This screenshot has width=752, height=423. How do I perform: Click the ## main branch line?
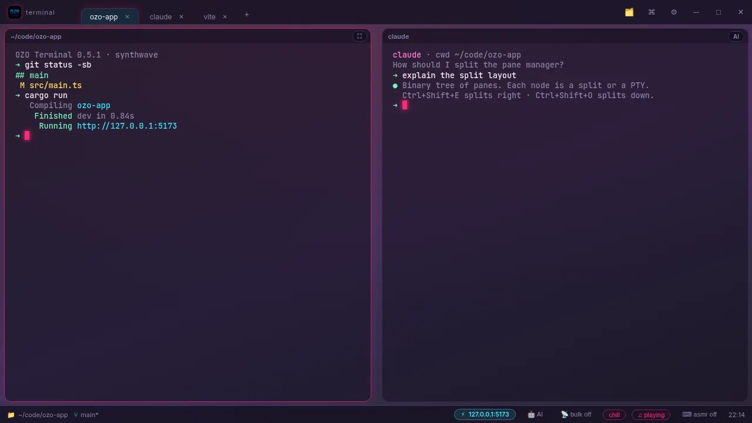click(x=32, y=75)
